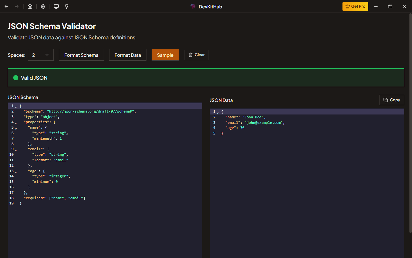The height and width of the screenshot is (258, 412).
Task: Click the "john@example.com" value
Action: (264, 123)
